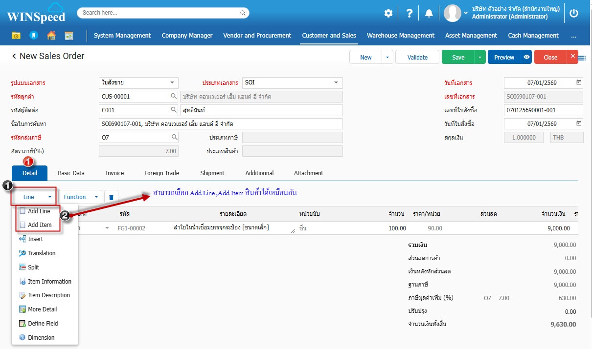Select Add Line in the Line menu
This screenshot has height=349, width=592.
(x=39, y=211)
